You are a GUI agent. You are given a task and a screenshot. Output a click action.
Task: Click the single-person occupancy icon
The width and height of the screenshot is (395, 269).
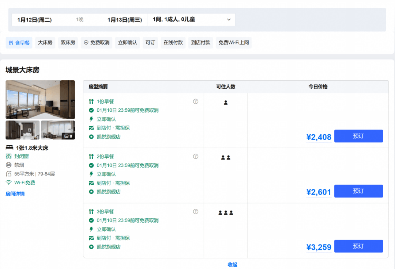[x=226, y=103]
